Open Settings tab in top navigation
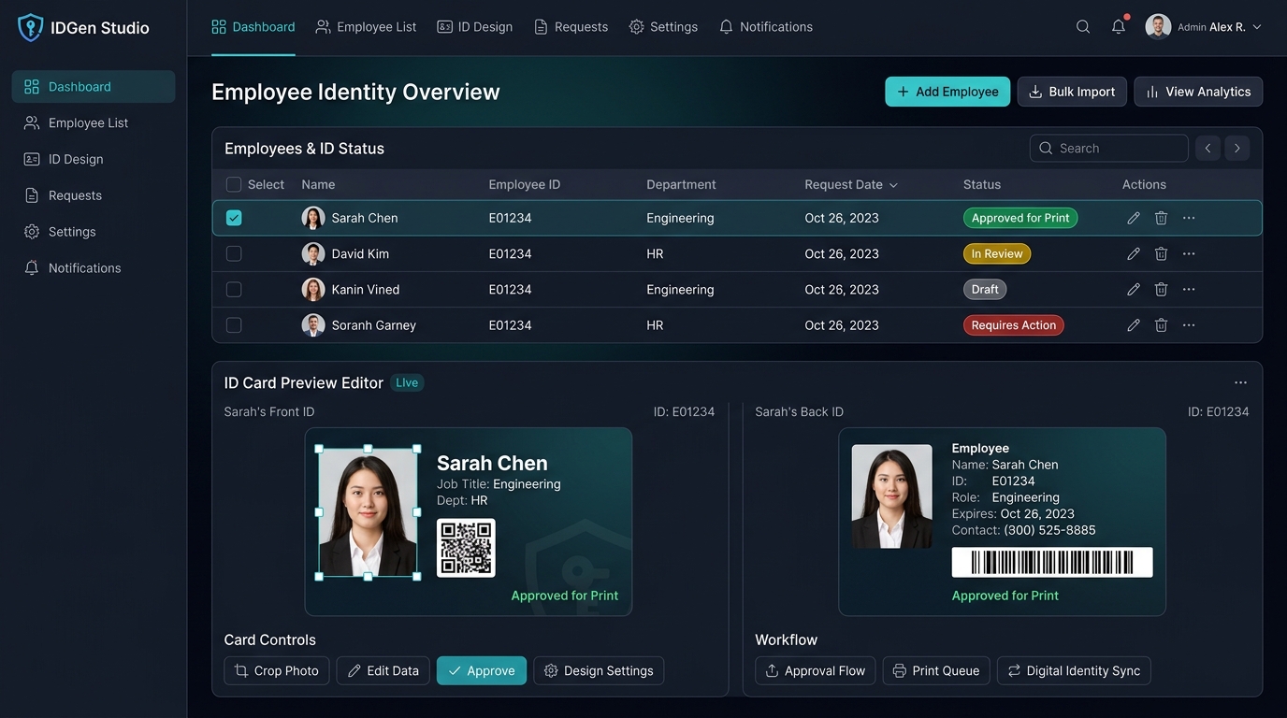This screenshot has width=1287, height=718. click(x=663, y=27)
